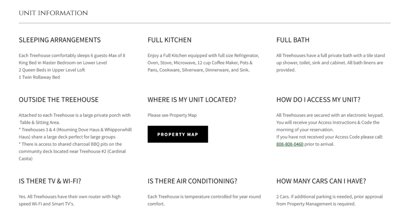411x222 pixels.
Task: Click the 'Please see Property Map' text
Action: [x=172, y=115]
